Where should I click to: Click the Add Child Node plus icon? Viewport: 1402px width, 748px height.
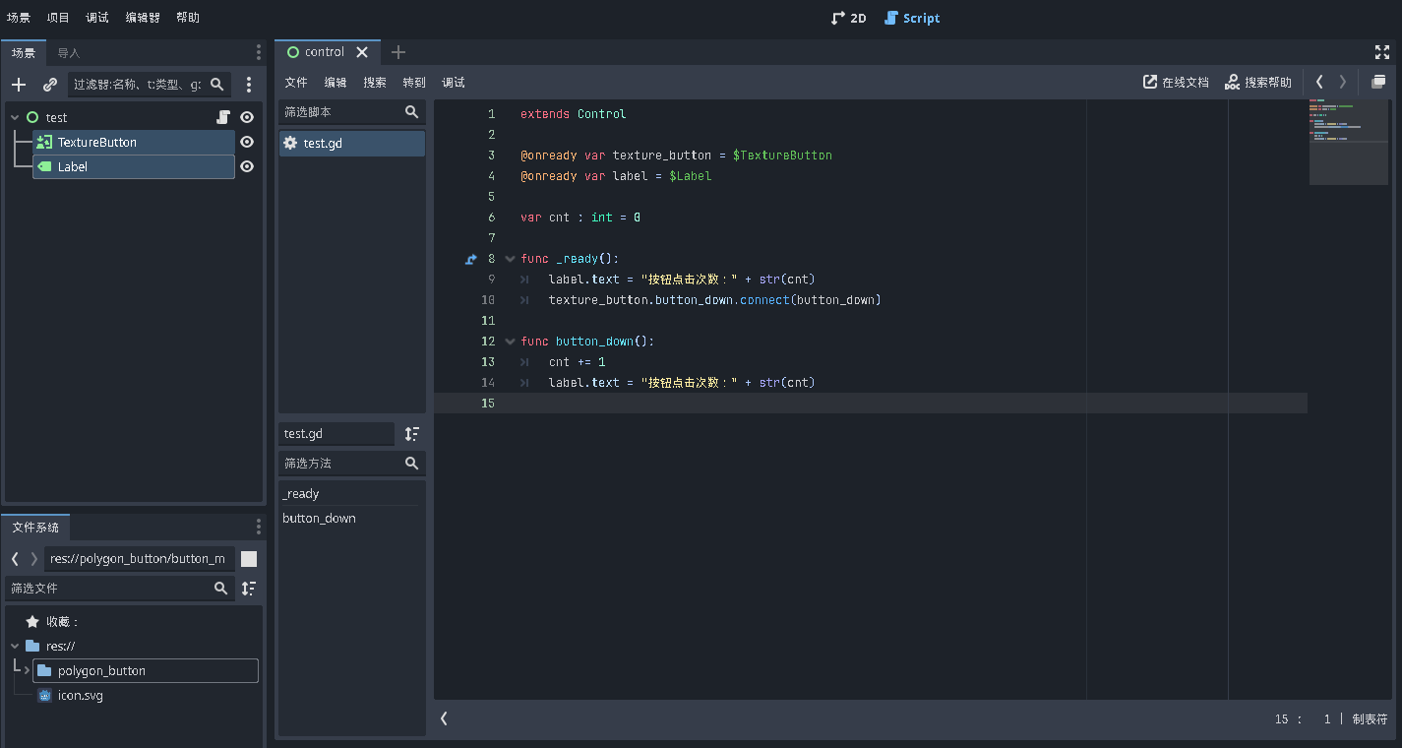tap(18, 85)
